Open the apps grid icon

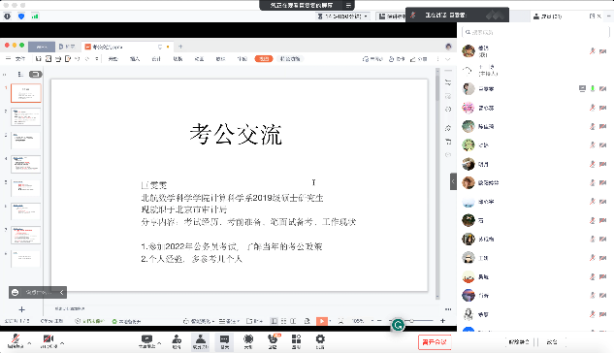click(x=296, y=341)
